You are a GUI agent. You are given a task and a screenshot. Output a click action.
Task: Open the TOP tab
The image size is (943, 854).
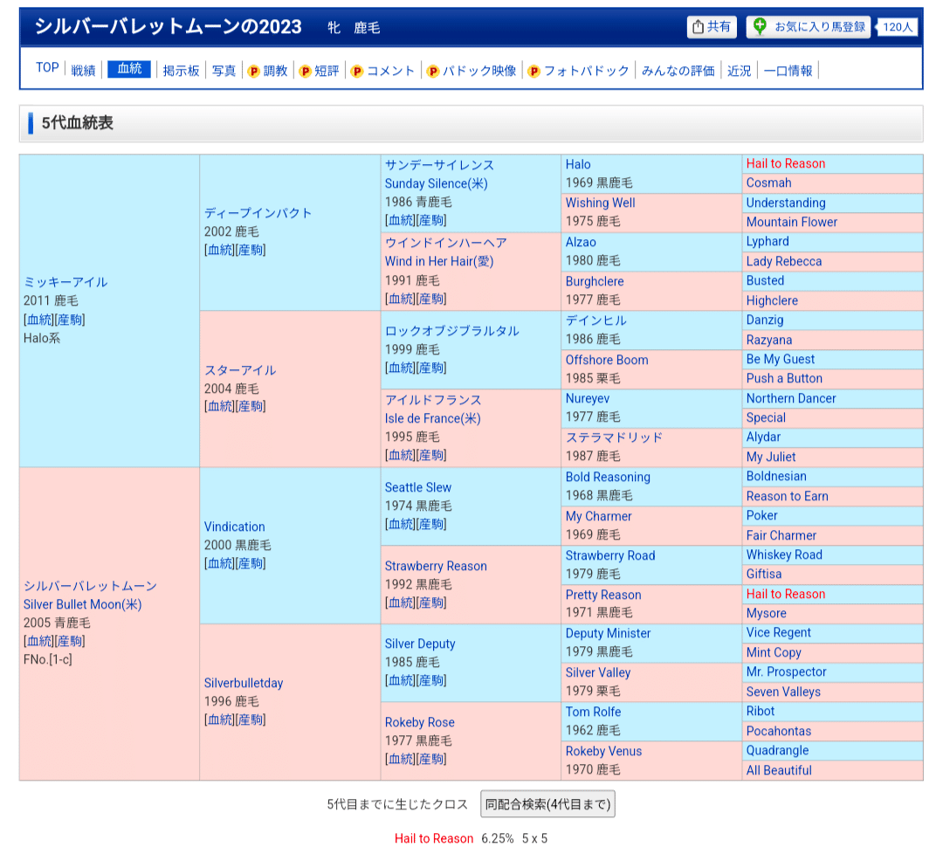(x=47, y=68)
